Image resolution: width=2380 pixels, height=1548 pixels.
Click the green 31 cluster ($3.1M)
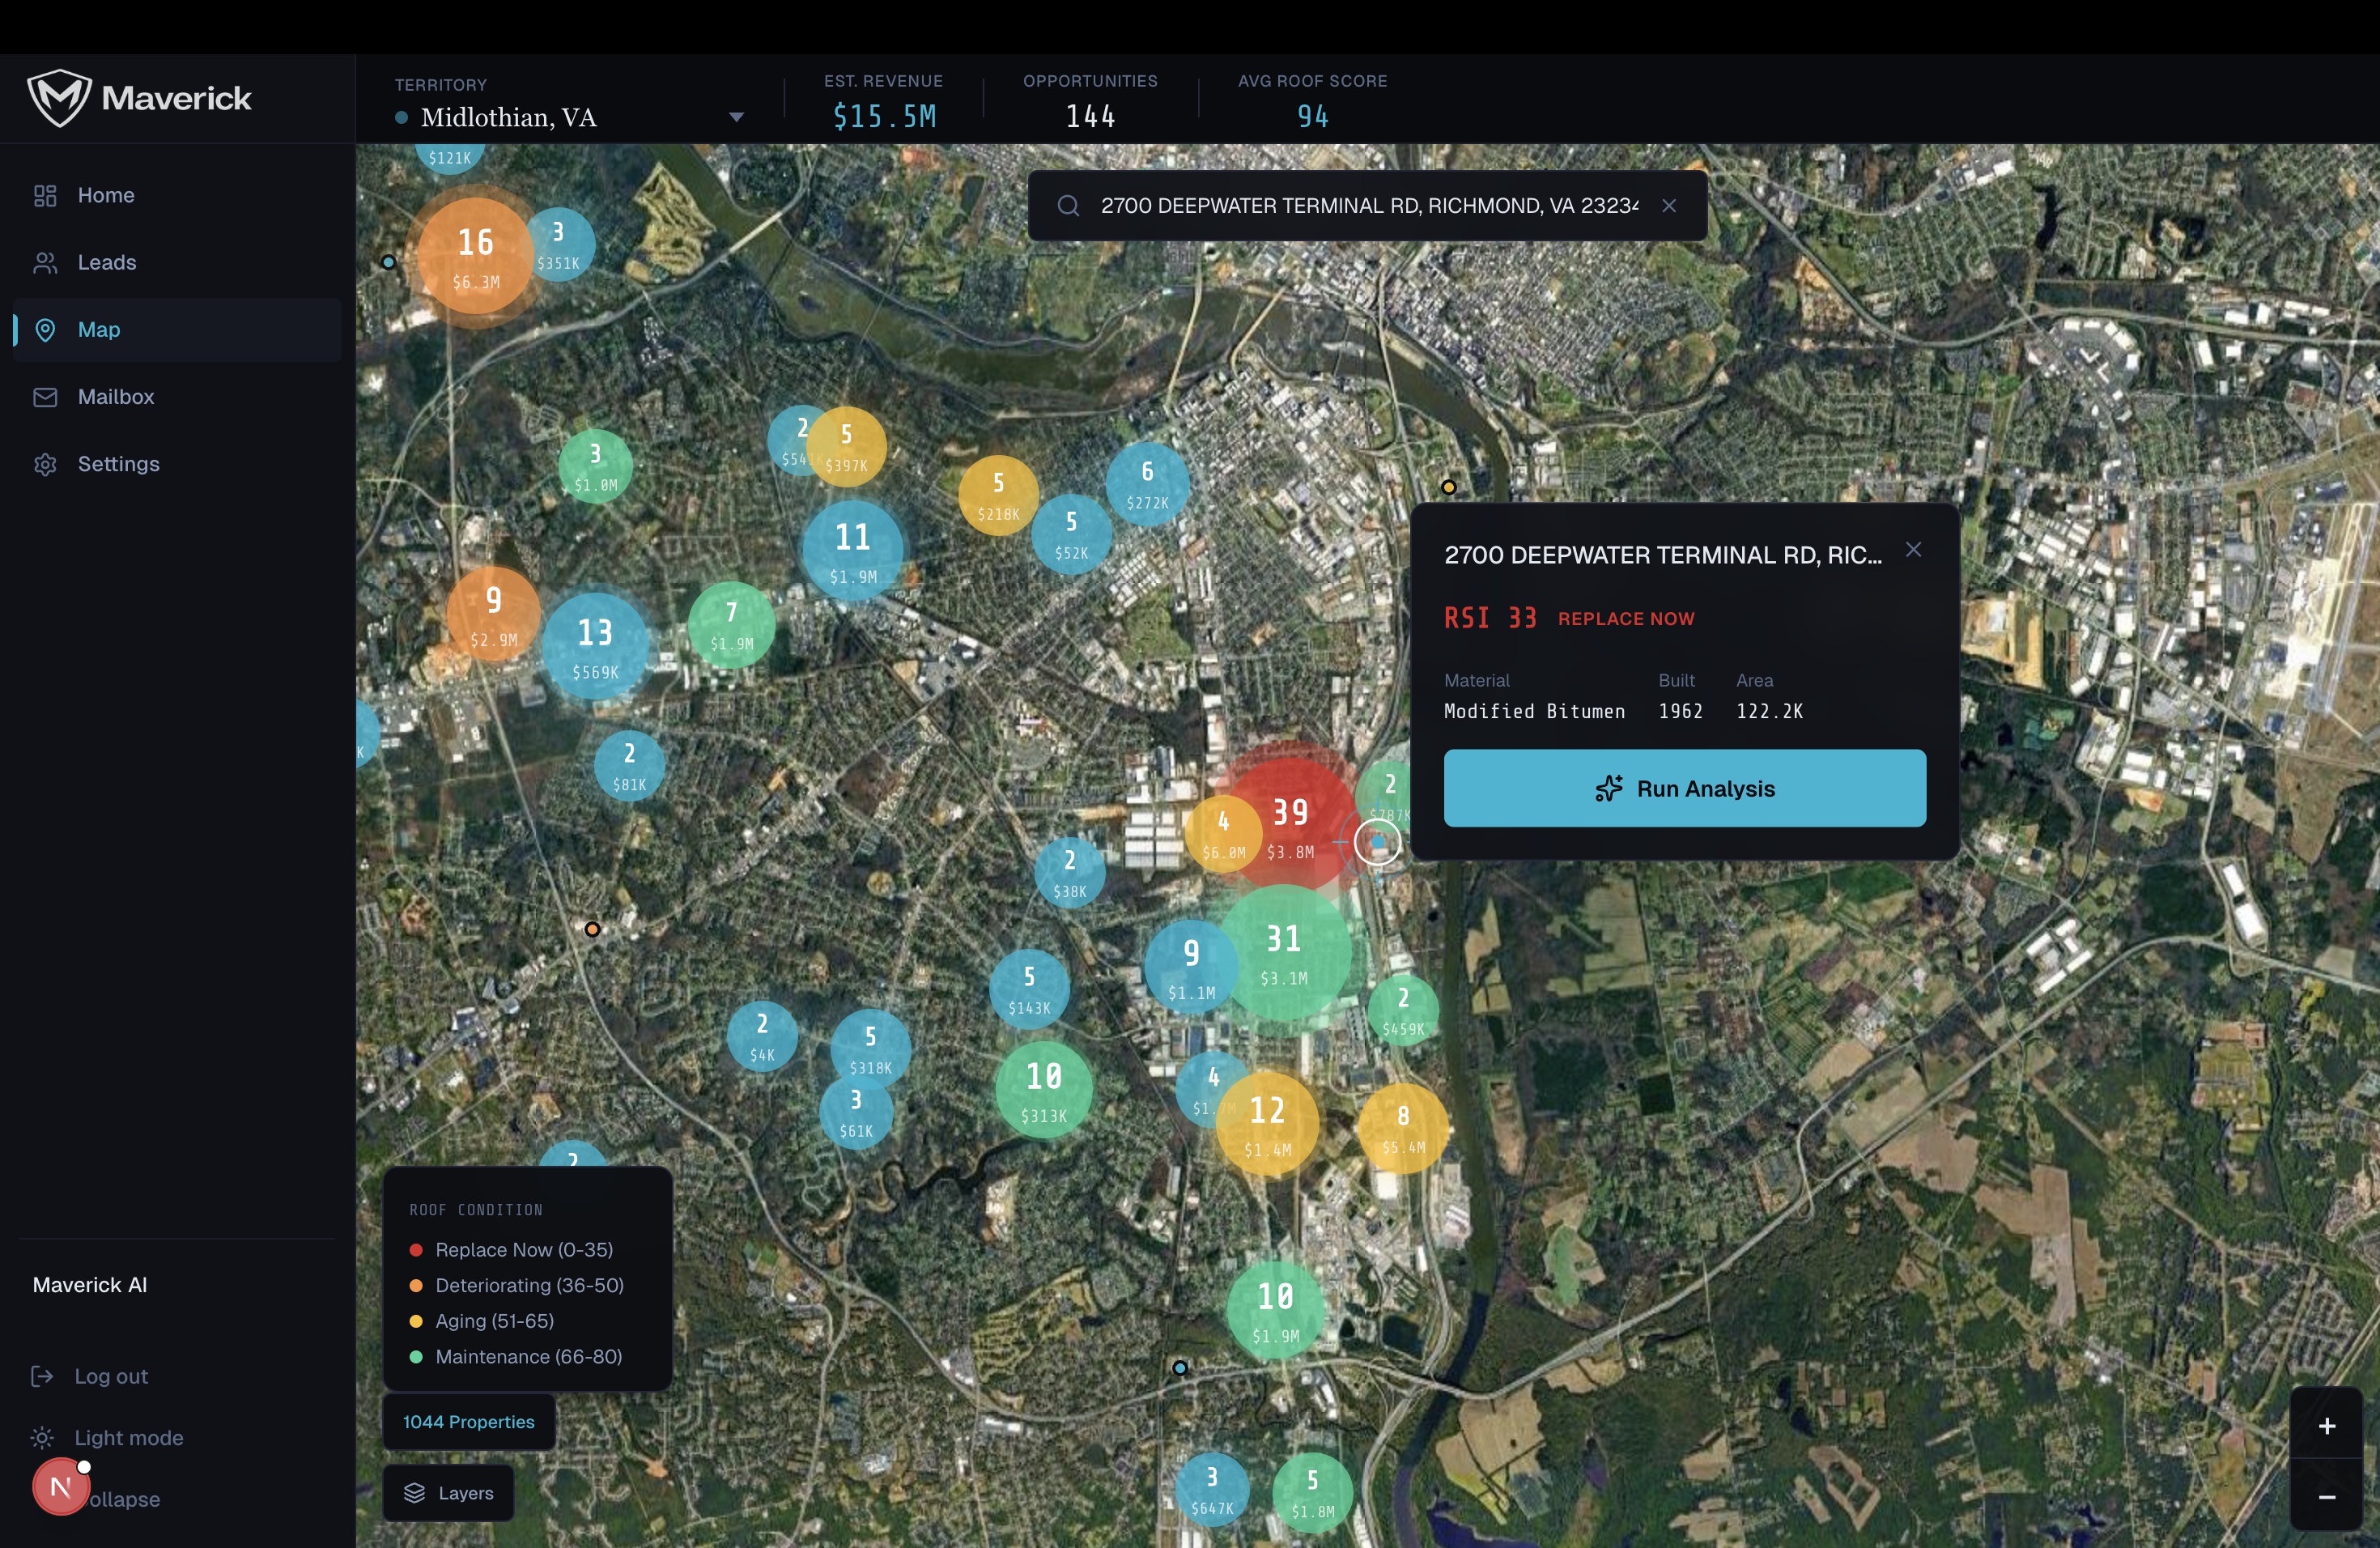click(1284, 953)
